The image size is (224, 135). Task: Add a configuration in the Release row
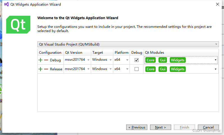tap(40, 69)
